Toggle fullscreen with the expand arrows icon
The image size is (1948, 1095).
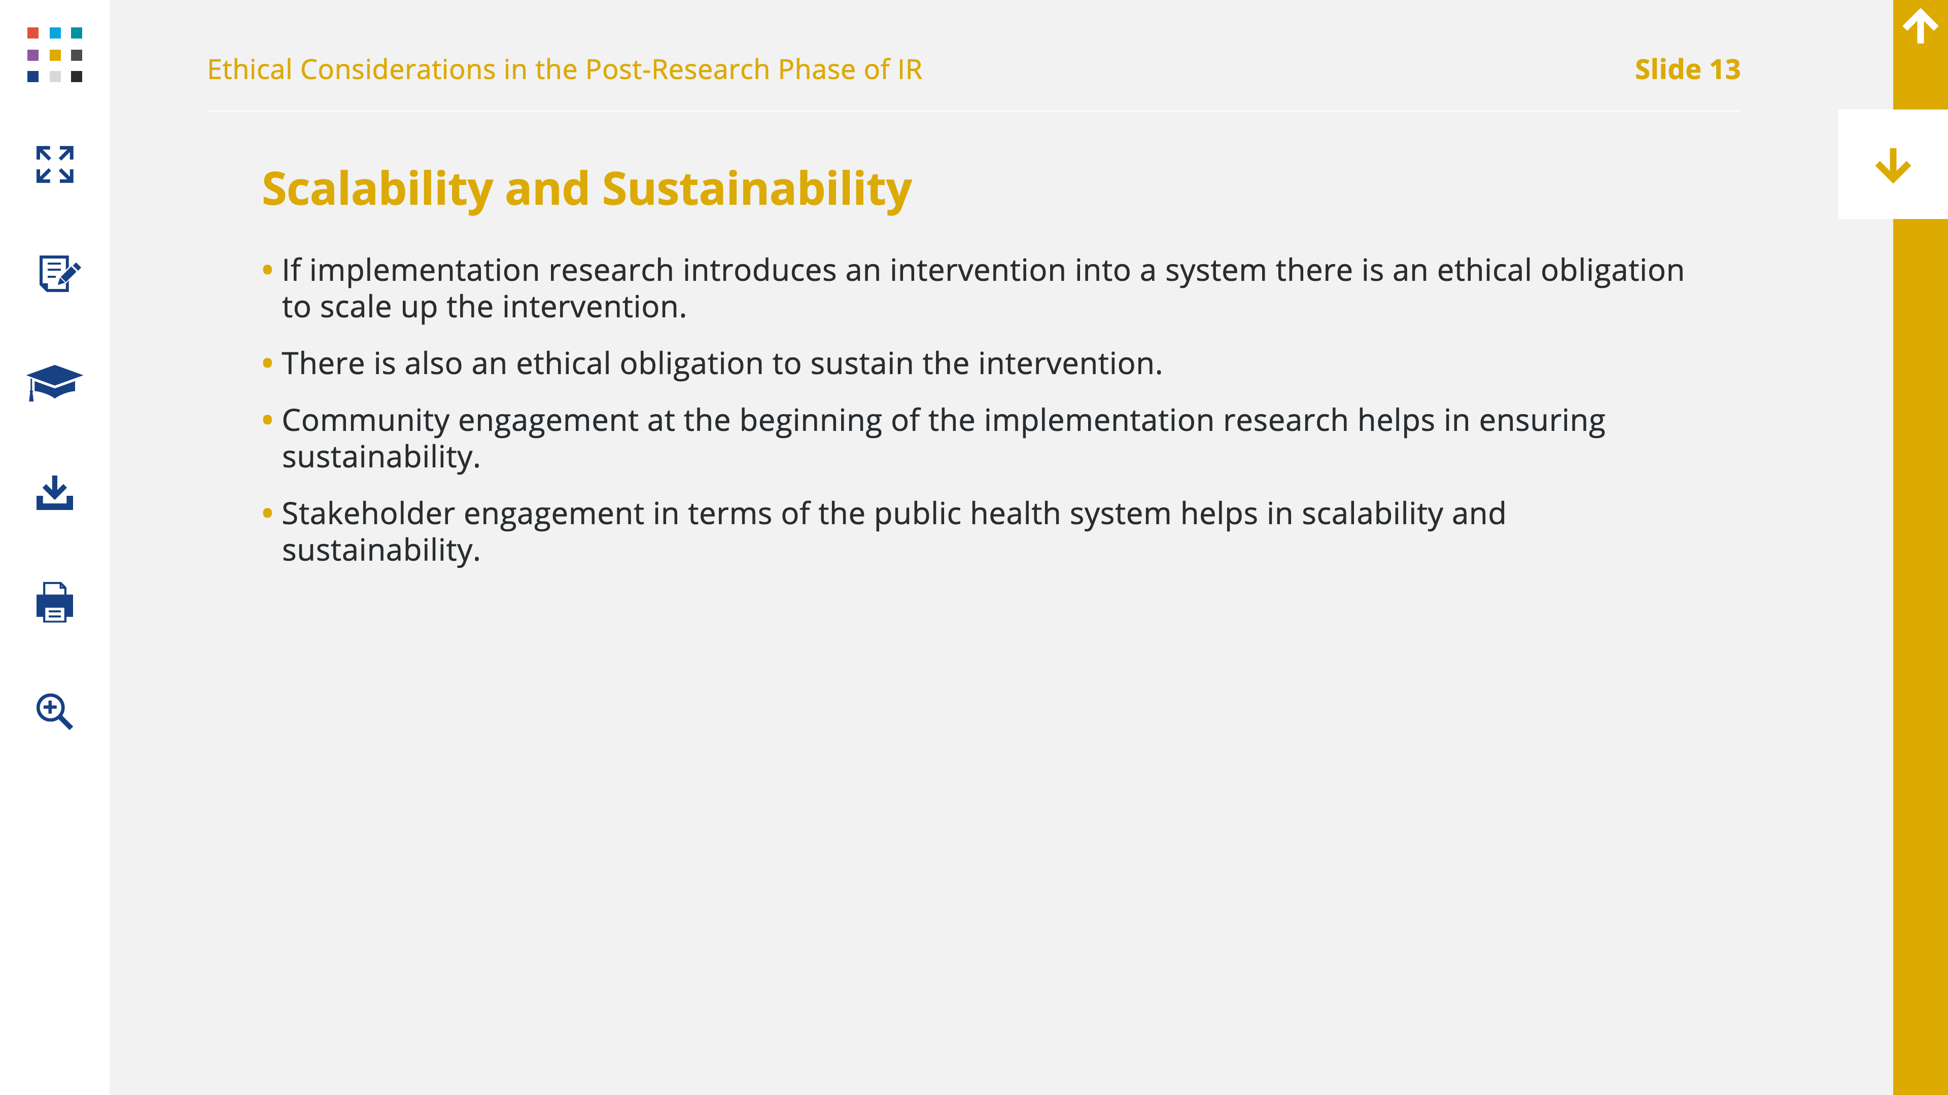click(x=54, y=164)
